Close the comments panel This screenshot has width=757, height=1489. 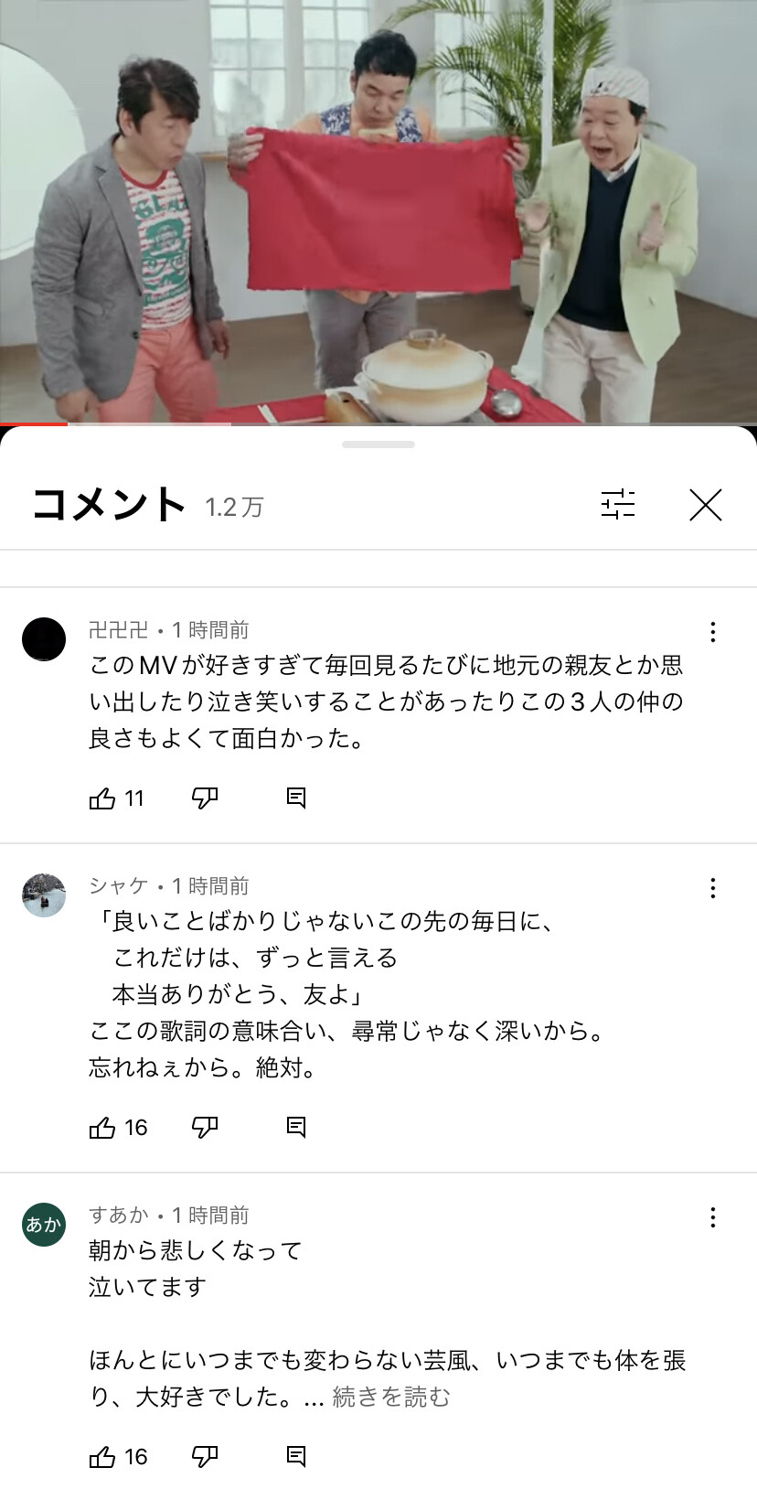tap(705, 505)
